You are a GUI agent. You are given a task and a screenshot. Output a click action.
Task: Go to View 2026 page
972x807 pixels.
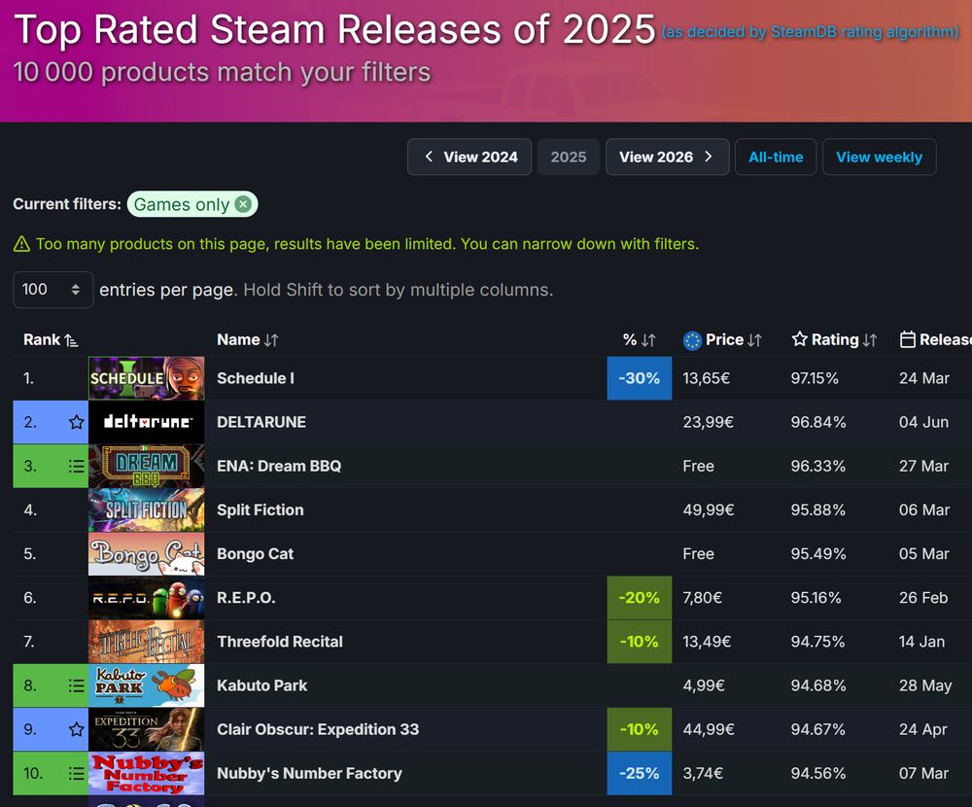[x=667, y=157]
